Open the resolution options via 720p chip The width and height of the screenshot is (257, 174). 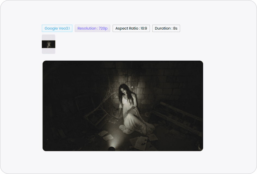click(92, 28)
